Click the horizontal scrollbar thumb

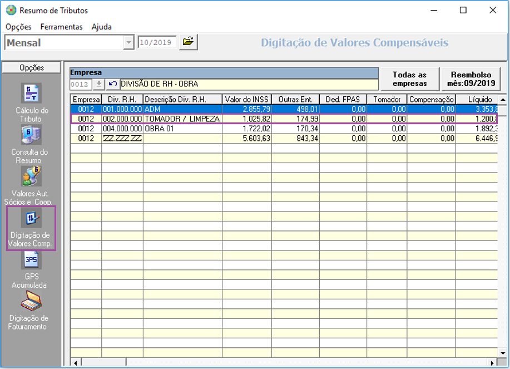point(103,362)
